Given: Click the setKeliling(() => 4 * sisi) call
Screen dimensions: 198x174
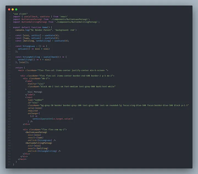Looking at the screenshot, I should [x=34, y=60].
